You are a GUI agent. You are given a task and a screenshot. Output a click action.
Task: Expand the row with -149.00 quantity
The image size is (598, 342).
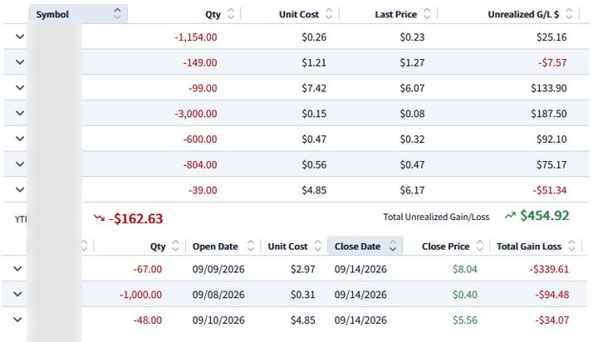pos(20,62)
